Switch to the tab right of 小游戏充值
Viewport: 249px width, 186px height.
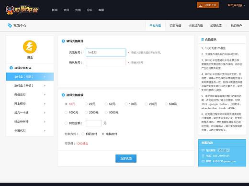tap(216, 25)
